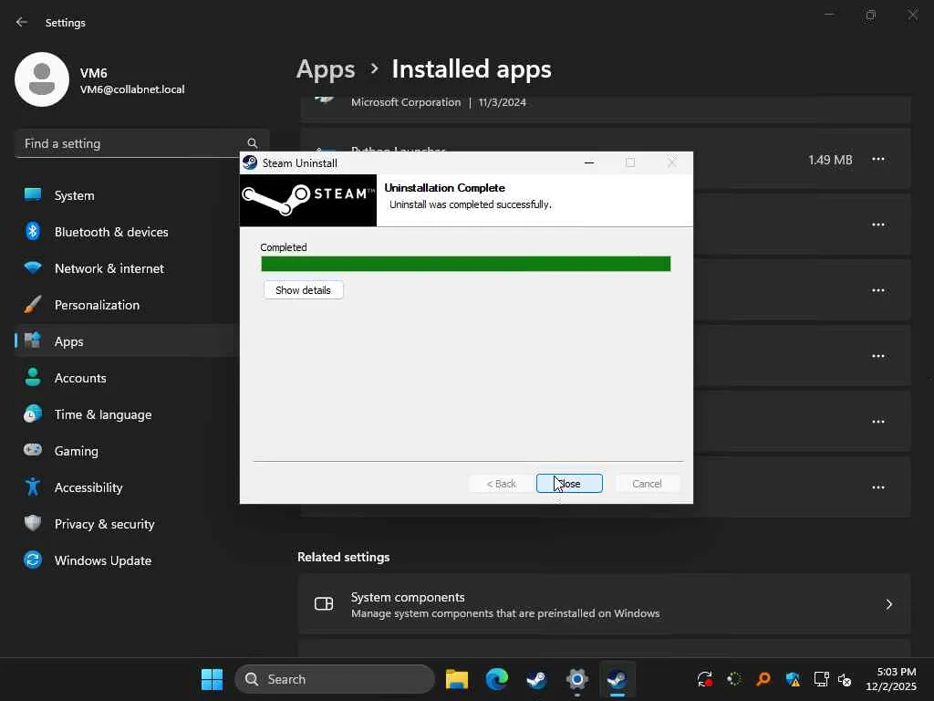Click the taskbar Search box
This screenshot has height=701, width=934.
click(335, 679)
